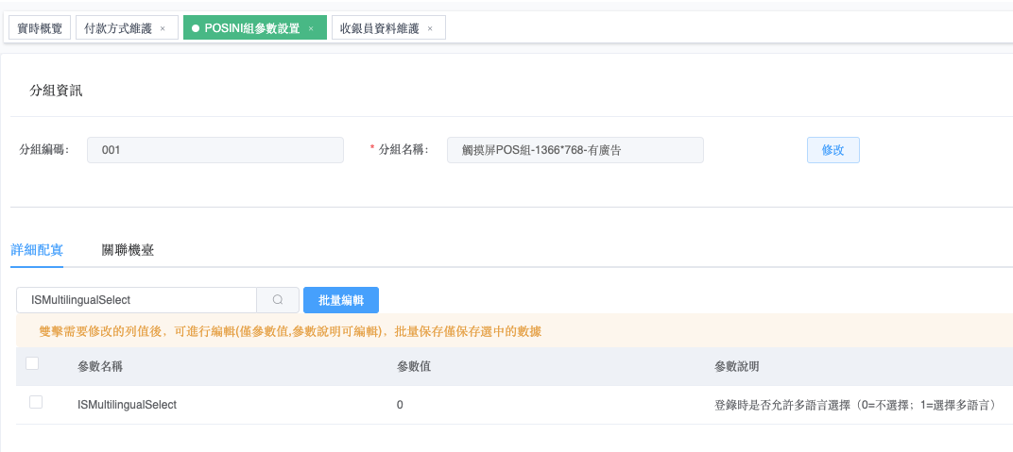Click the 參數說明 cell in the ISMultilingualSelect row

(x=855, y=404)
